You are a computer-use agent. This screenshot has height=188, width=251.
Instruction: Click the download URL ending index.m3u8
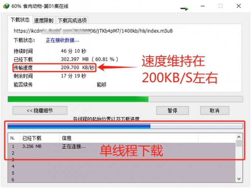tap(93, 31)
